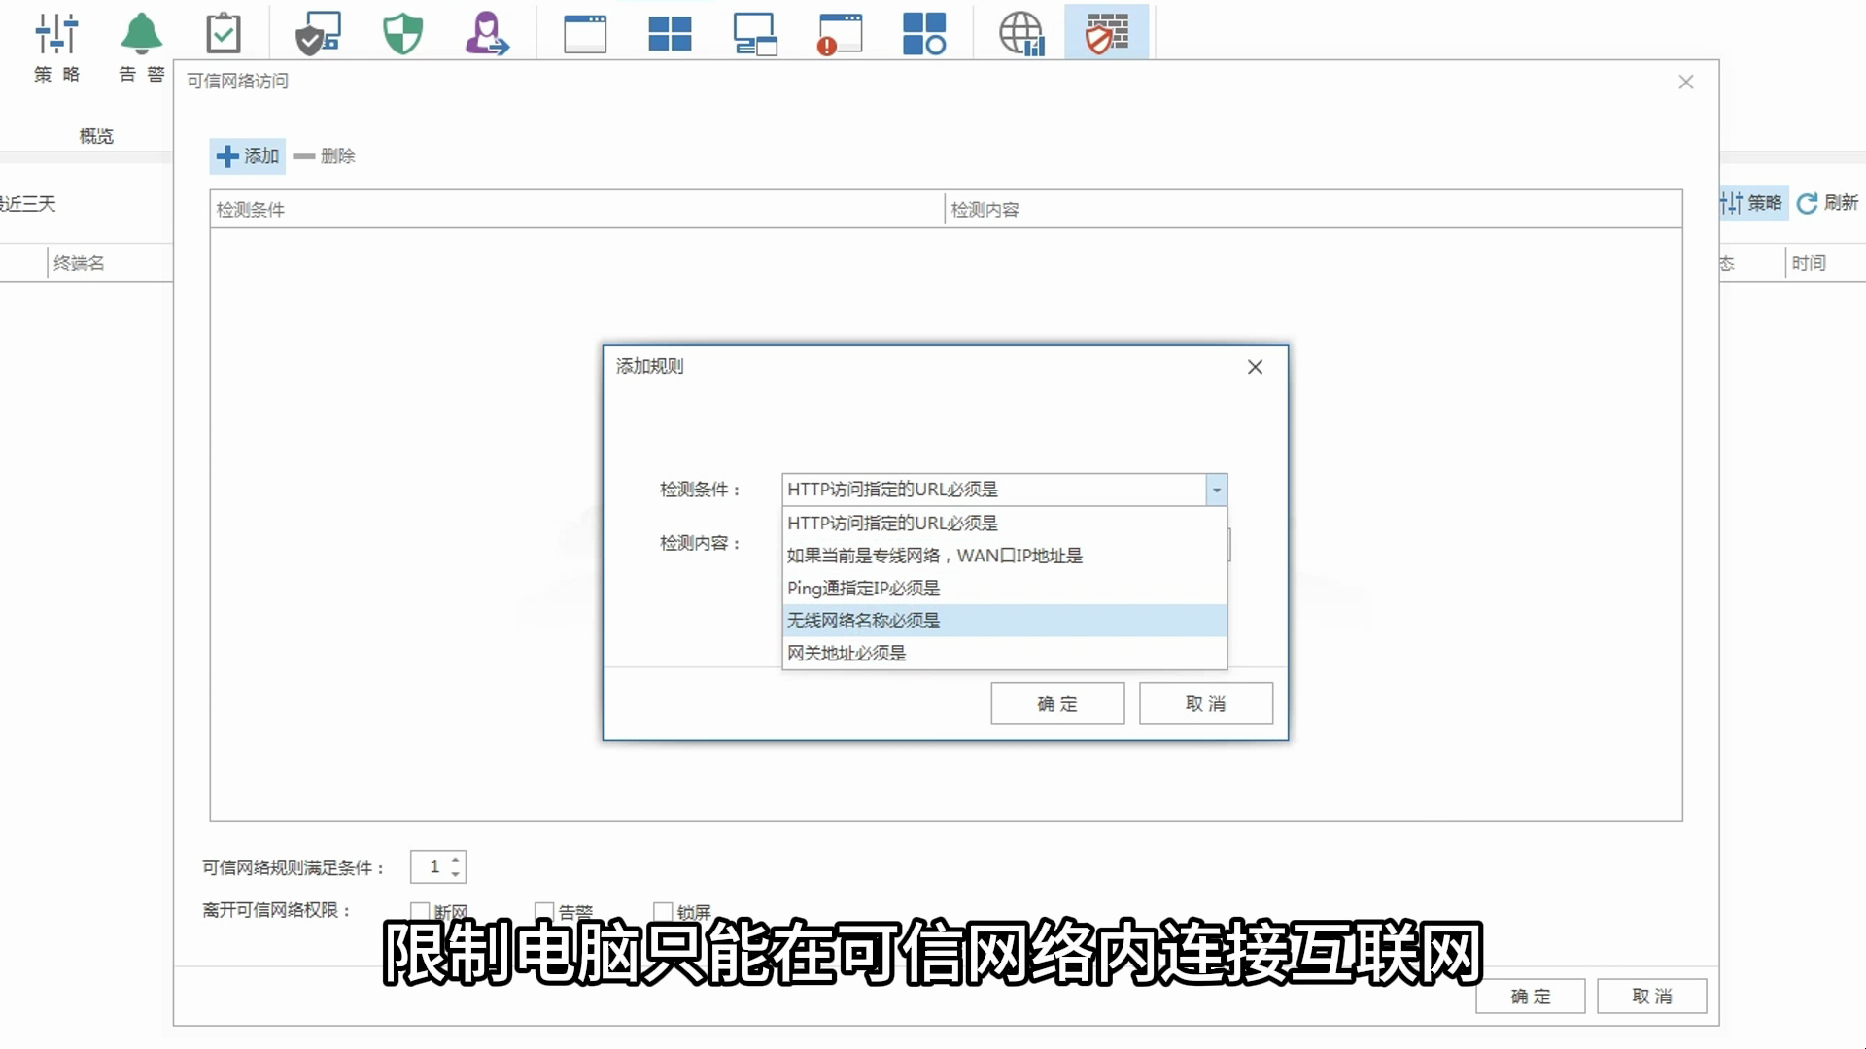The width and height of the screenshot is (1866, 1049).
Task: Click 终端名 column header in background
Action: click(79, 263)
